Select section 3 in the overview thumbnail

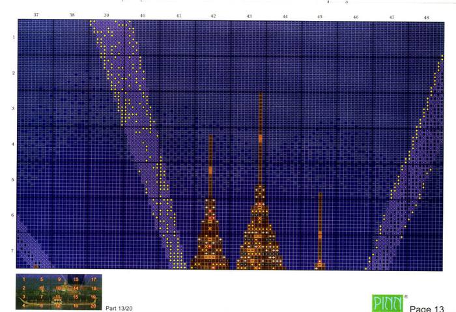coord(24,296)
